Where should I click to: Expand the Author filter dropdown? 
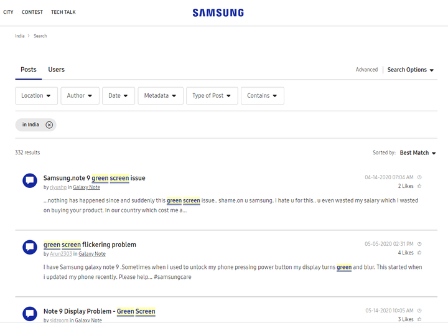point(80,96)
